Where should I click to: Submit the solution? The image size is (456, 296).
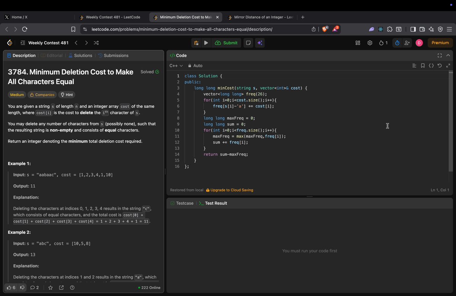pyautogui.click(x=226, y=43)
